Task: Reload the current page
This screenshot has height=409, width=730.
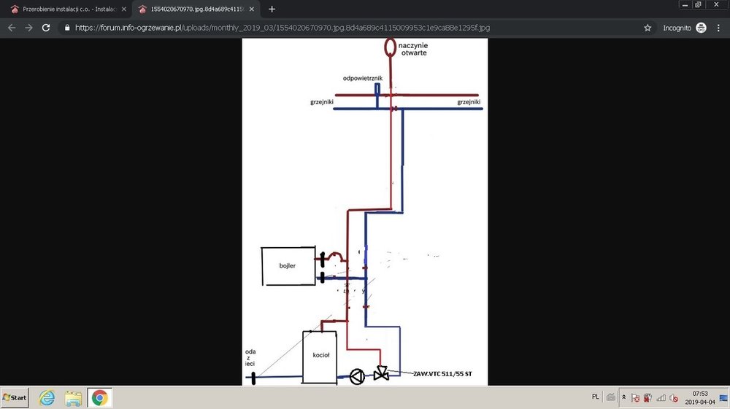Action: 46,28
